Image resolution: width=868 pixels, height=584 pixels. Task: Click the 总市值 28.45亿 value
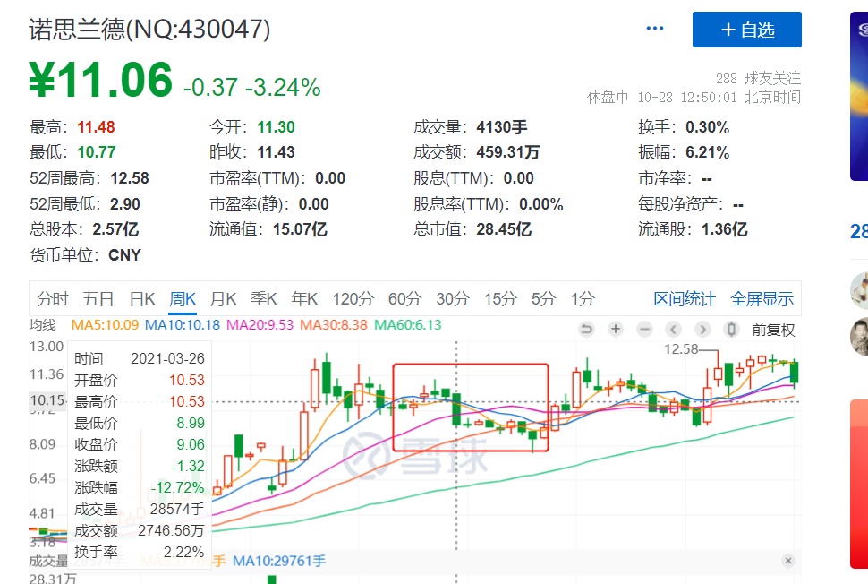coord(504,229)
